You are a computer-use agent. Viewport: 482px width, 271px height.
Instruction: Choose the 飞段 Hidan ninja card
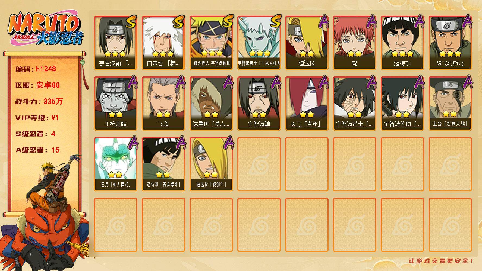(x=163, y=104)
